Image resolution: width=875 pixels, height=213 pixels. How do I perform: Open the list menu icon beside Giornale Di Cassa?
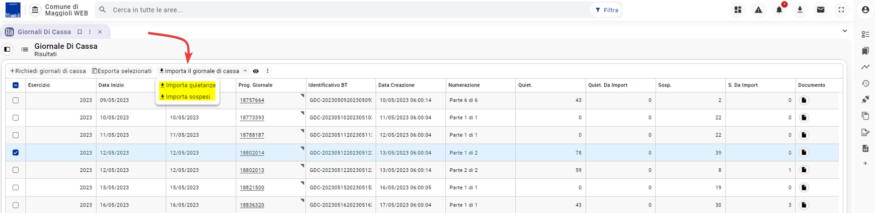click(x=25, y=49)
